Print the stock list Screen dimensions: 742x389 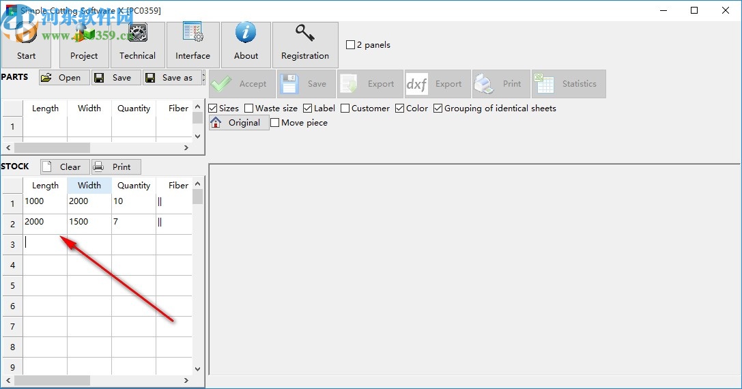116,167
